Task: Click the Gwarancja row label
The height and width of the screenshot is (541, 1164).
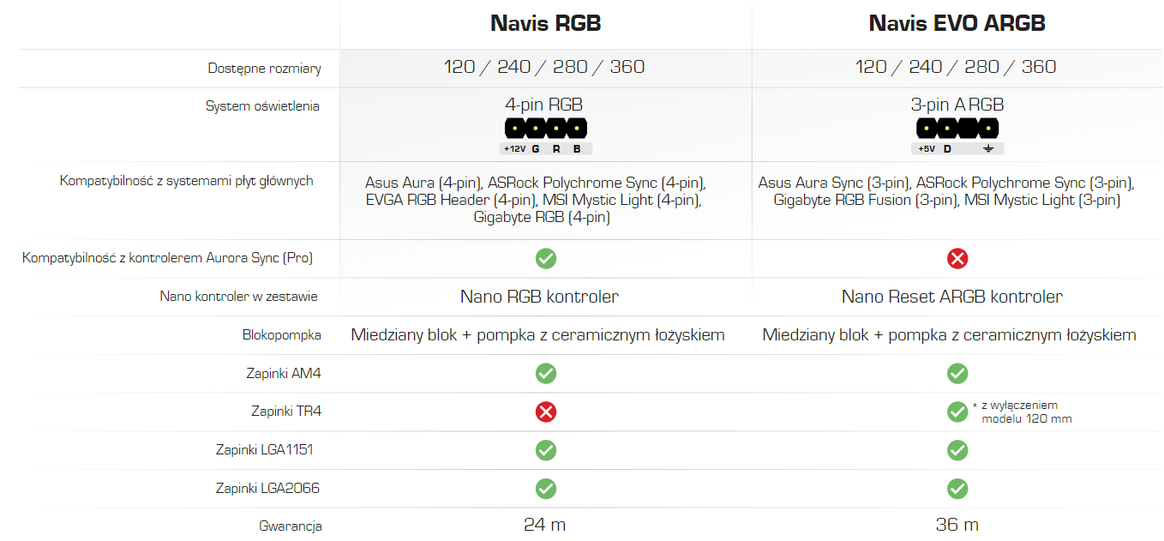Action: tap(291, 526)
